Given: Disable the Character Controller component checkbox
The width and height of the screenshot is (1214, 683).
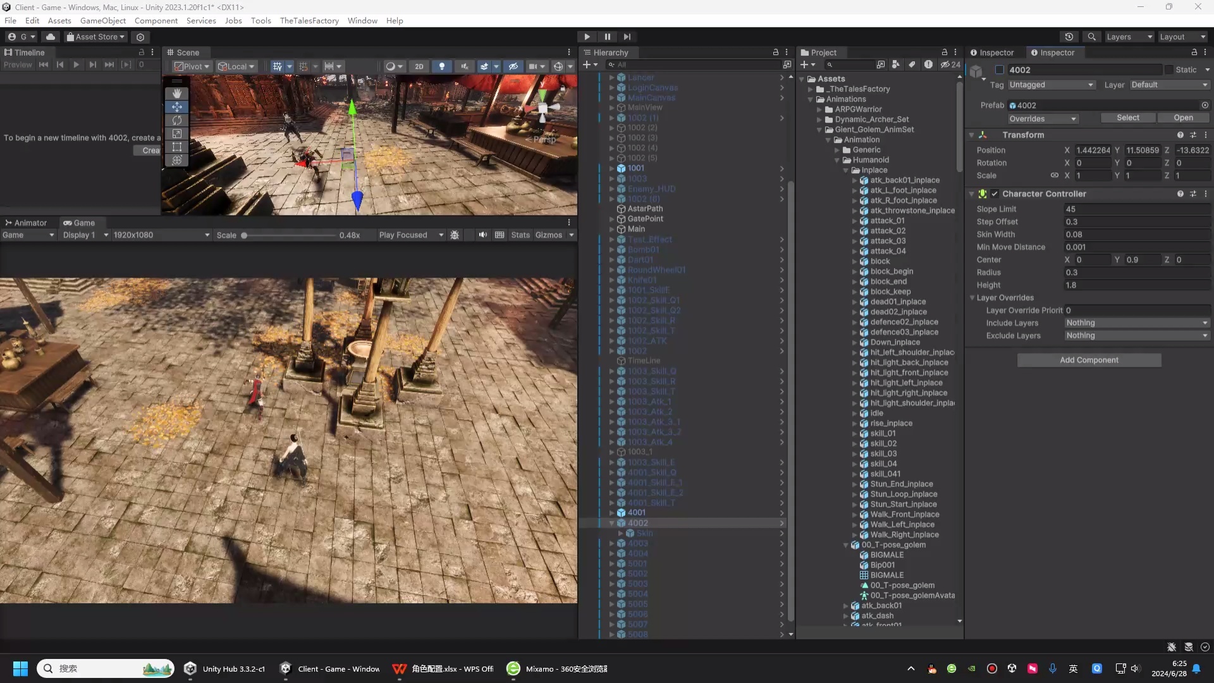Looking at the screenshot, I should click(994, 194).
